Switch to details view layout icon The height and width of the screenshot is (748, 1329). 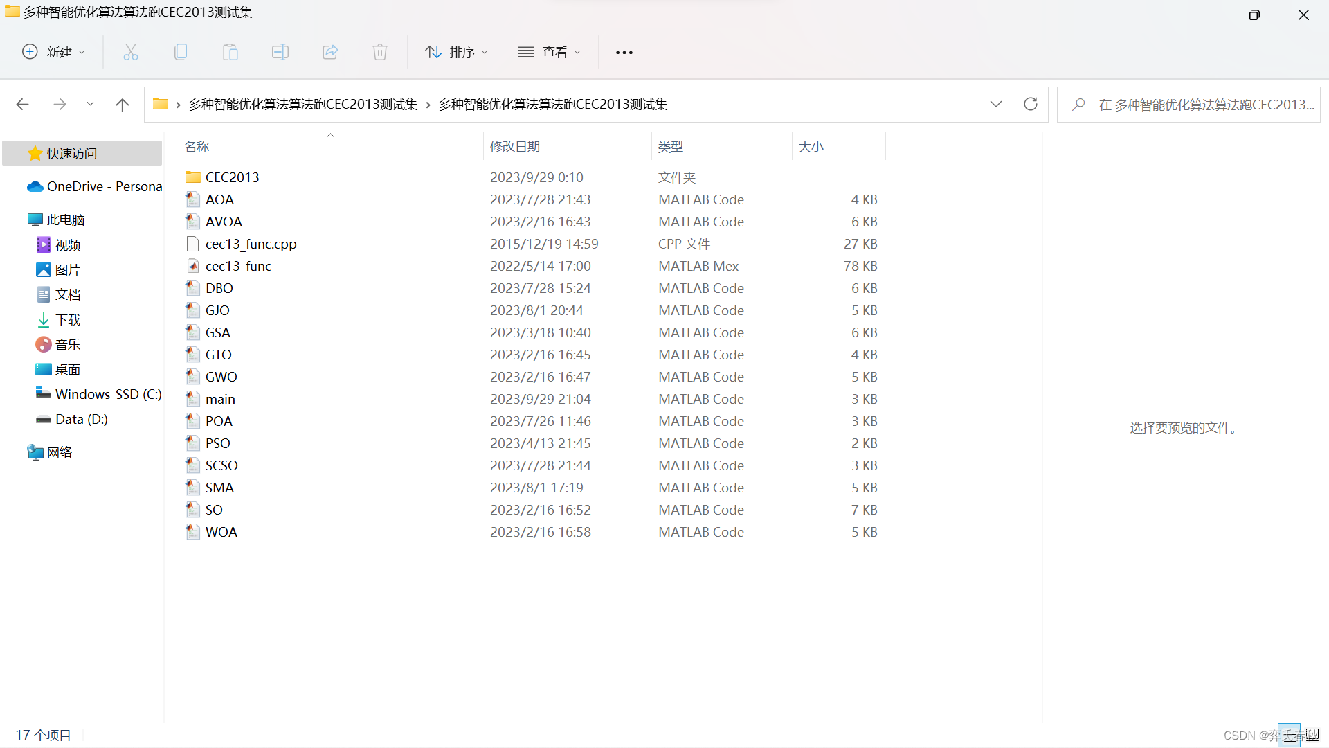[x=1289, y=736]
